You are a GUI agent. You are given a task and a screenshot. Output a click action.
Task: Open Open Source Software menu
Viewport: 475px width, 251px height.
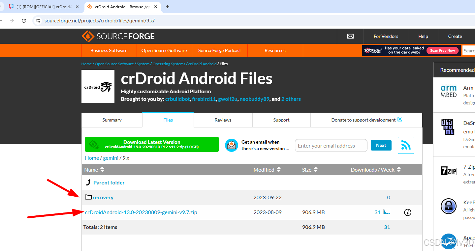coord(164,50)
